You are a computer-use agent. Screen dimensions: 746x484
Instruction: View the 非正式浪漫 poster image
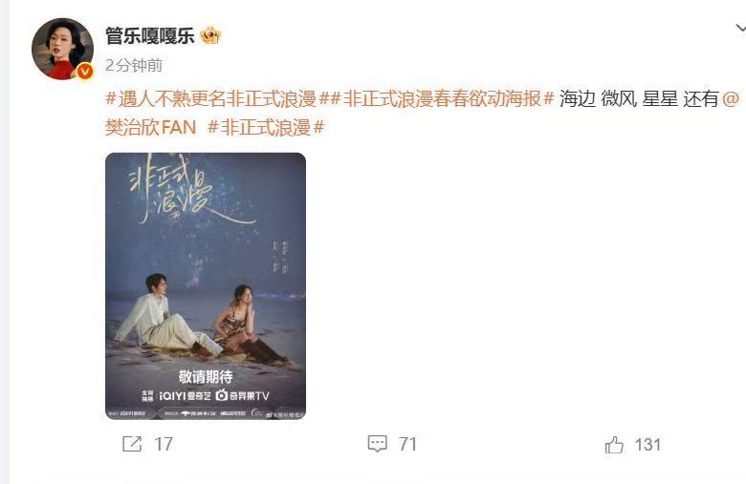pos(206,286)
